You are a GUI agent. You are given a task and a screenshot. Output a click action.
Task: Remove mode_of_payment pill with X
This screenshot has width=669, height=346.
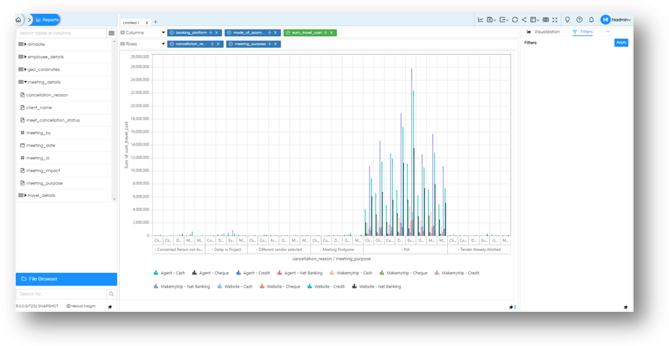[x=276, y=32]
